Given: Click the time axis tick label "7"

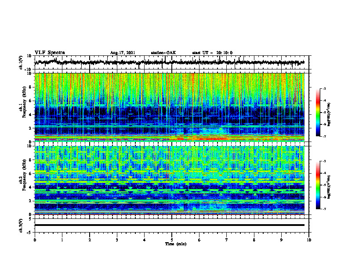Looking at the screenshot, I should 227,240.
